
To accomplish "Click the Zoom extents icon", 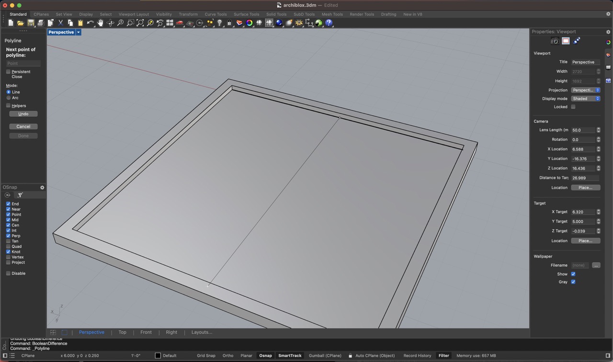I will [x=140, y=23].
